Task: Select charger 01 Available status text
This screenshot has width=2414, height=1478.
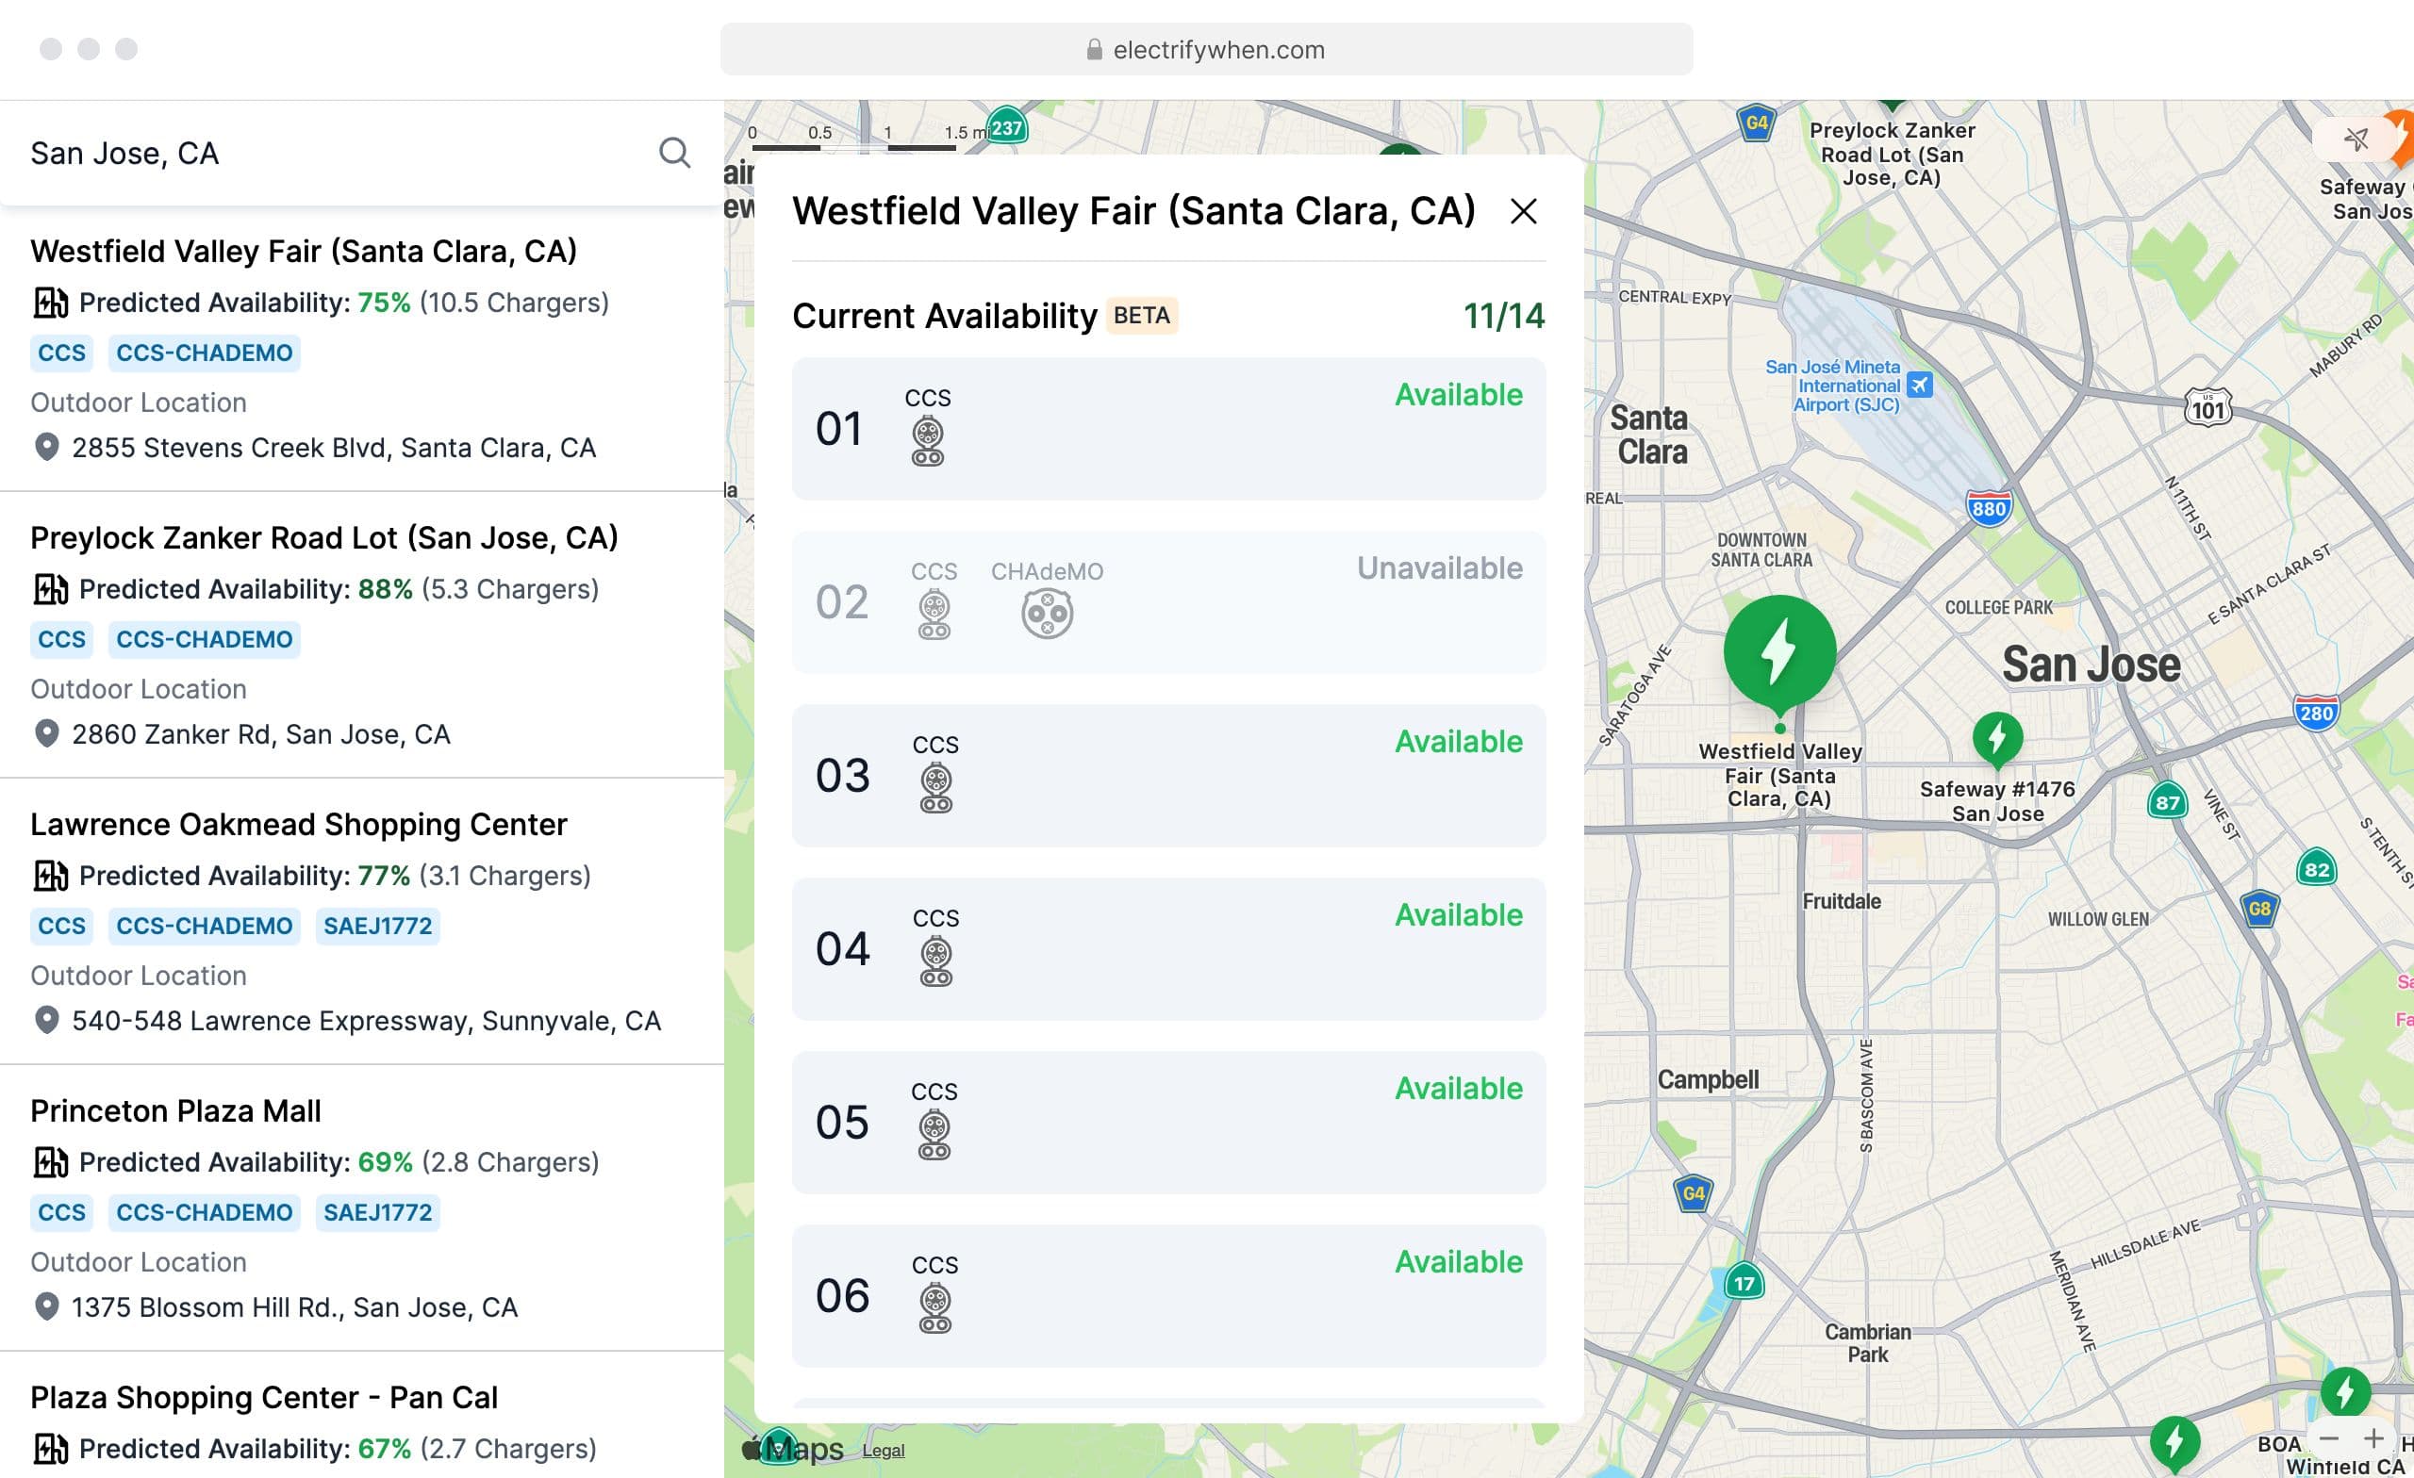Action: point(1458,395)
